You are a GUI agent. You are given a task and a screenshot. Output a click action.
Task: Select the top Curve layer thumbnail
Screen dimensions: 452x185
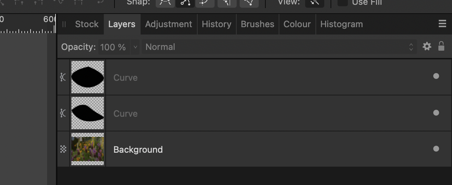click(x=88, y=77)
